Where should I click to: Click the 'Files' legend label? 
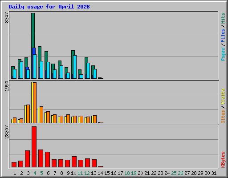[223, 36]
